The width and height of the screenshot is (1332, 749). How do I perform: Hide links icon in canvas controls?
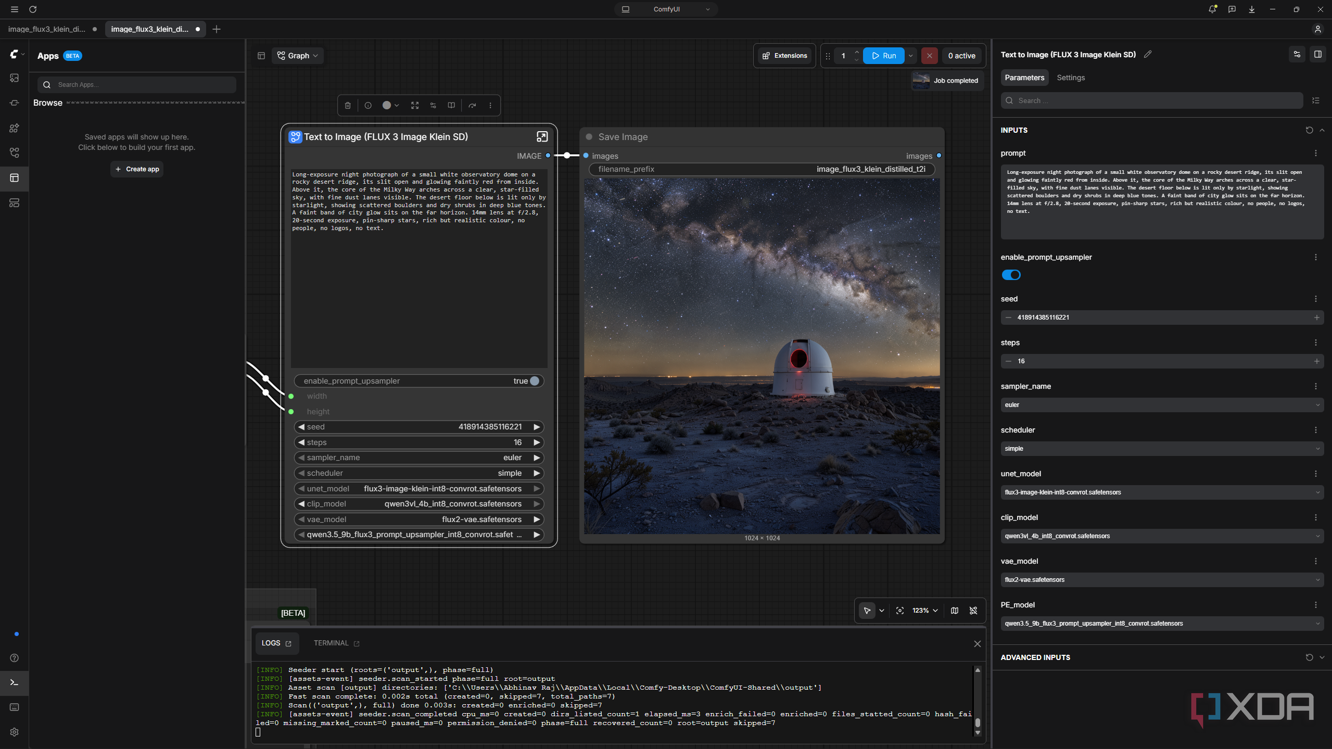[973, 611]
